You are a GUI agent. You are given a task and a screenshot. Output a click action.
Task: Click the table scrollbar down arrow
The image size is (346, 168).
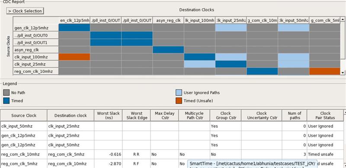point(345,165)
